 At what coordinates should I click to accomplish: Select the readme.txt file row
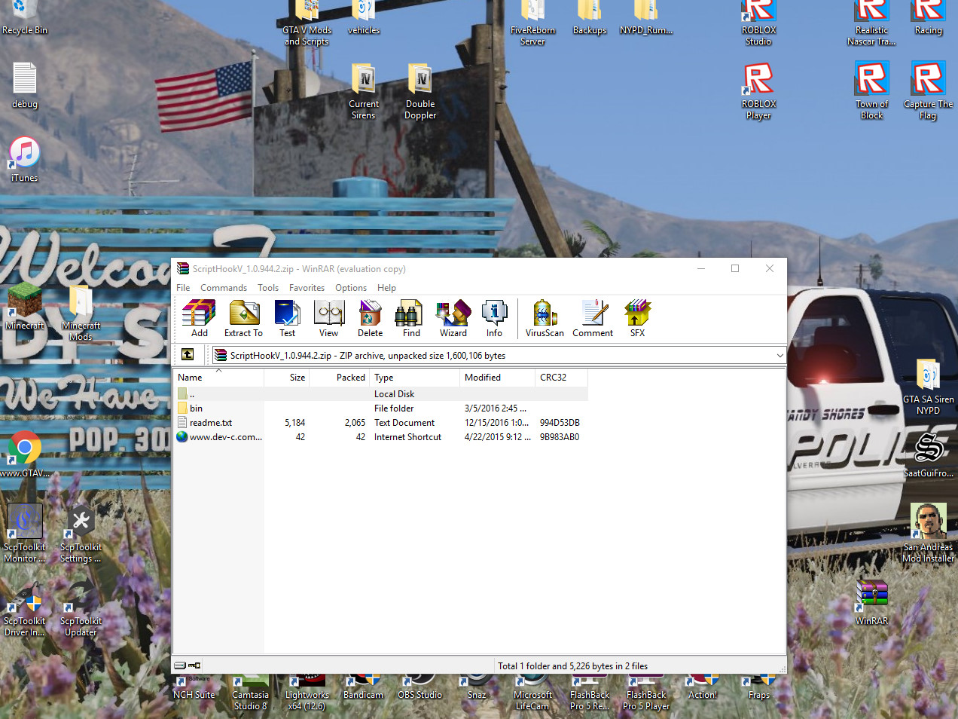(x=380, y=423)
